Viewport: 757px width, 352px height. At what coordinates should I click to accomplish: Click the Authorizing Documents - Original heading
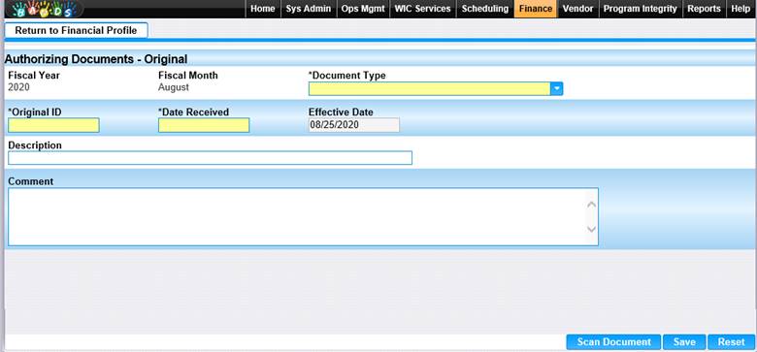(95, 59)
